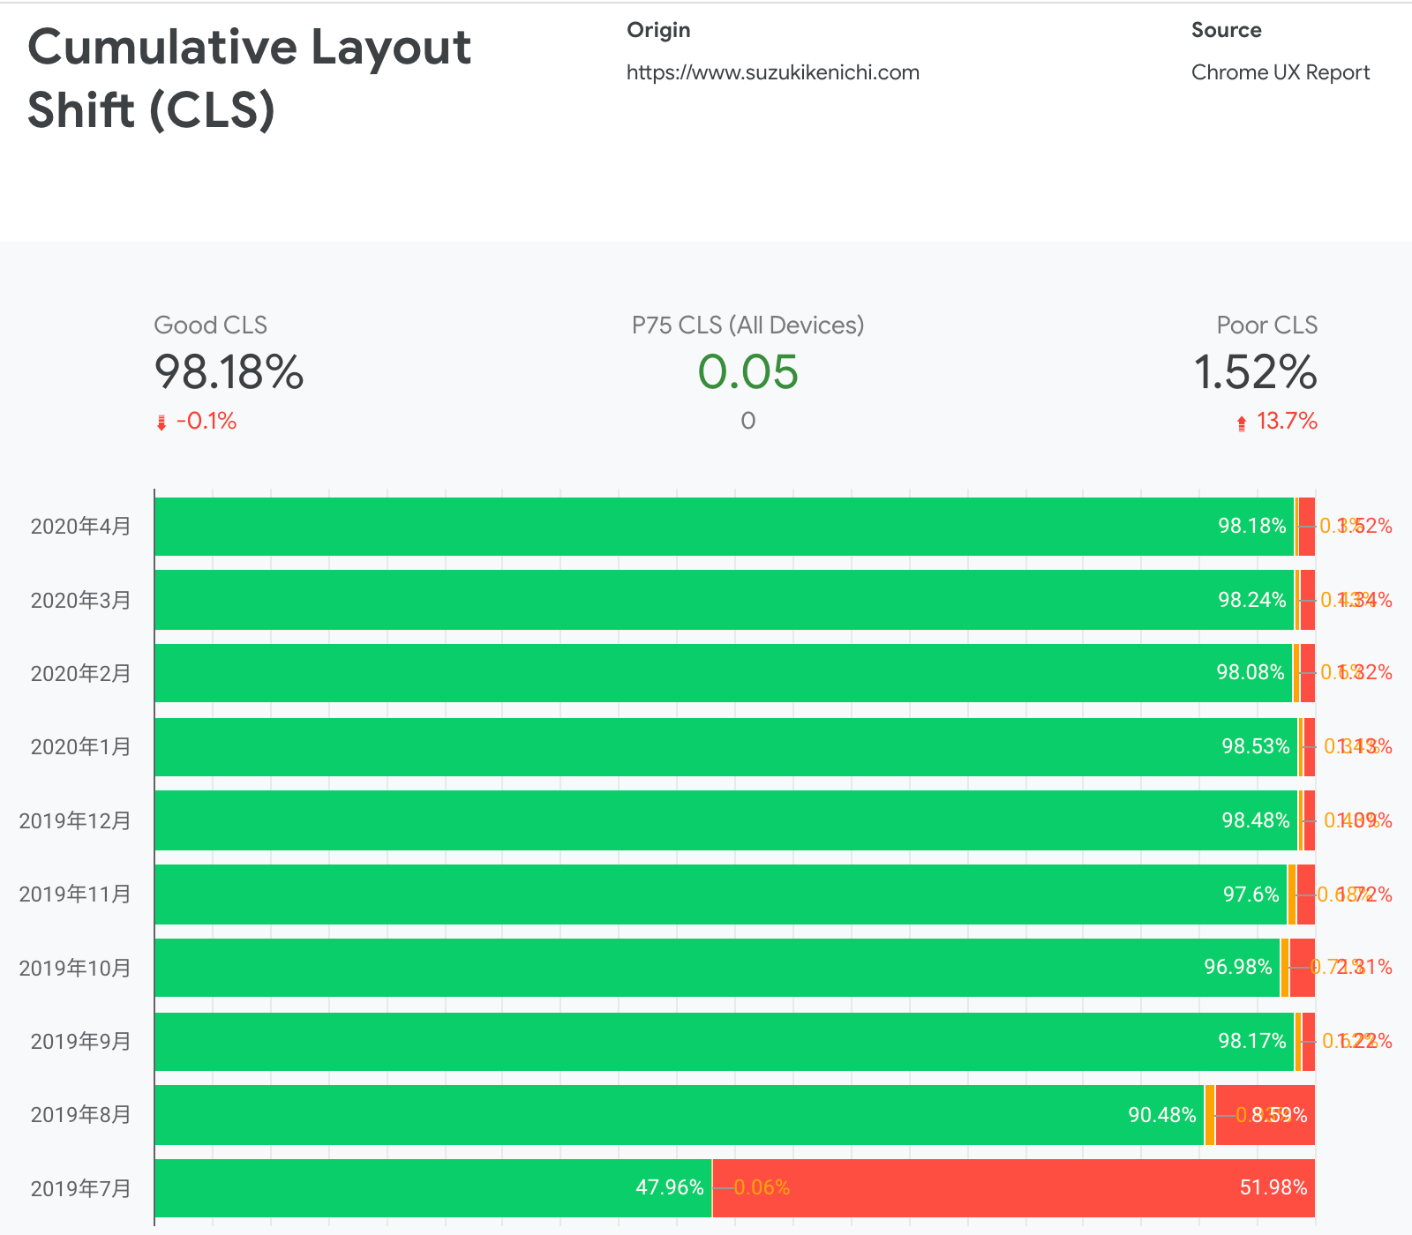The image size is (1412, 1235).
Task: Click the 90.48% label in the 2019年8月 bar
Action: click(x=1162, y=1115)
